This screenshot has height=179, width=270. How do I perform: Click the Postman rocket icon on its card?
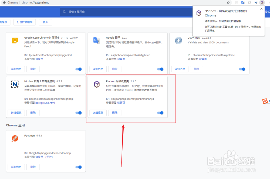click(15, 138)
